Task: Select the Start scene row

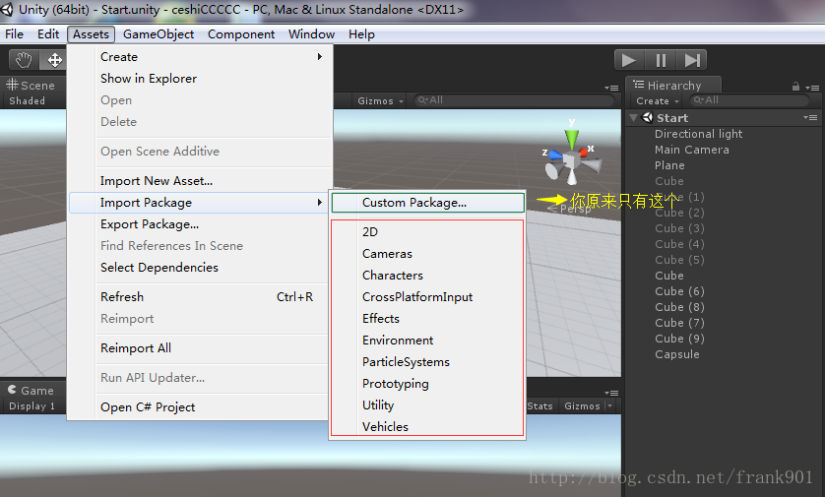Action: pyautogui.click(x=724, y=118)
